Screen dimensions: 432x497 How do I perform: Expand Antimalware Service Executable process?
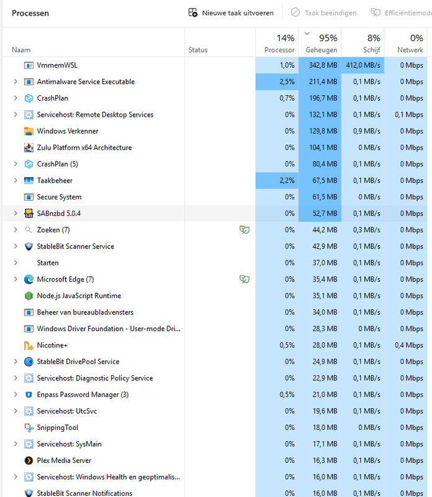[x=15, y=82]
